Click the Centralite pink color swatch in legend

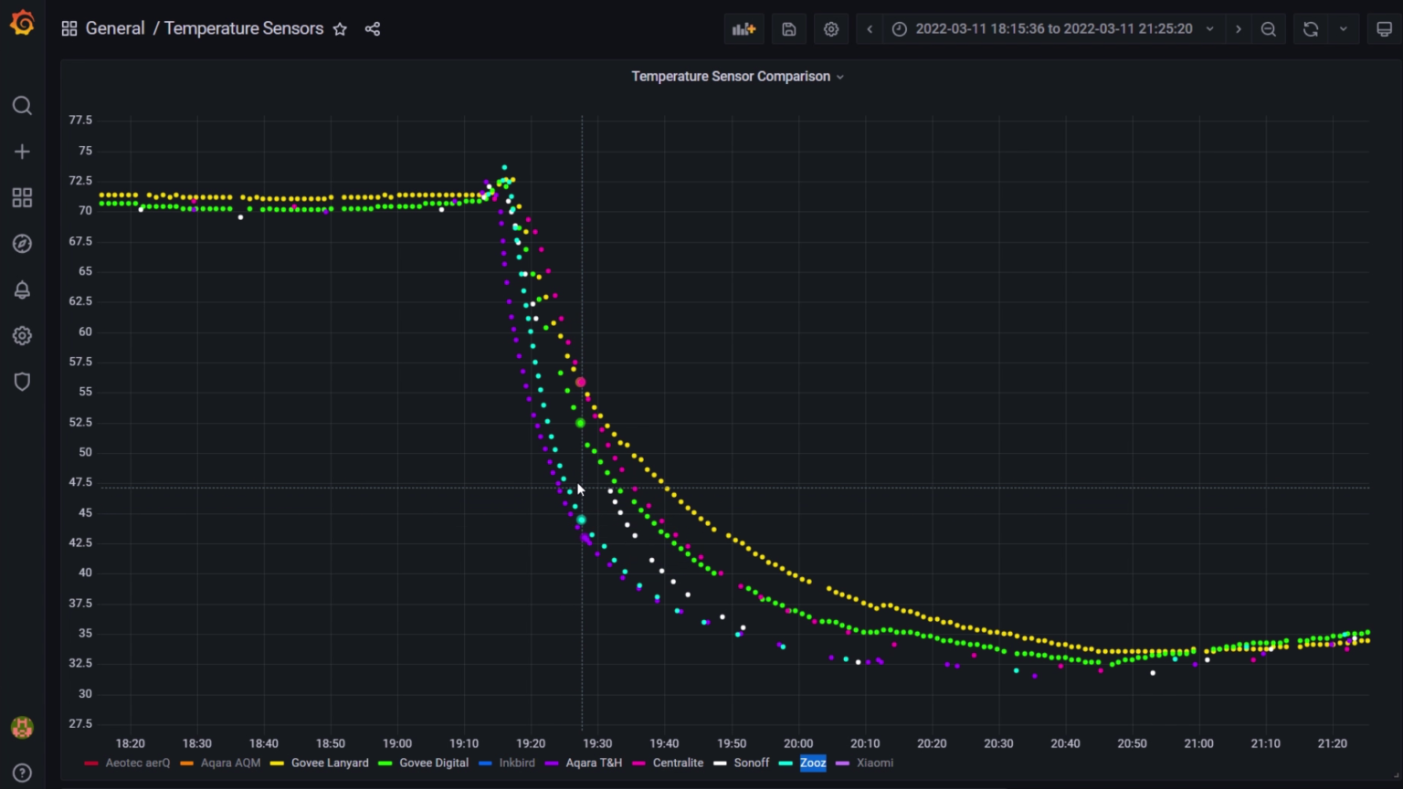[x=638, y=763]
